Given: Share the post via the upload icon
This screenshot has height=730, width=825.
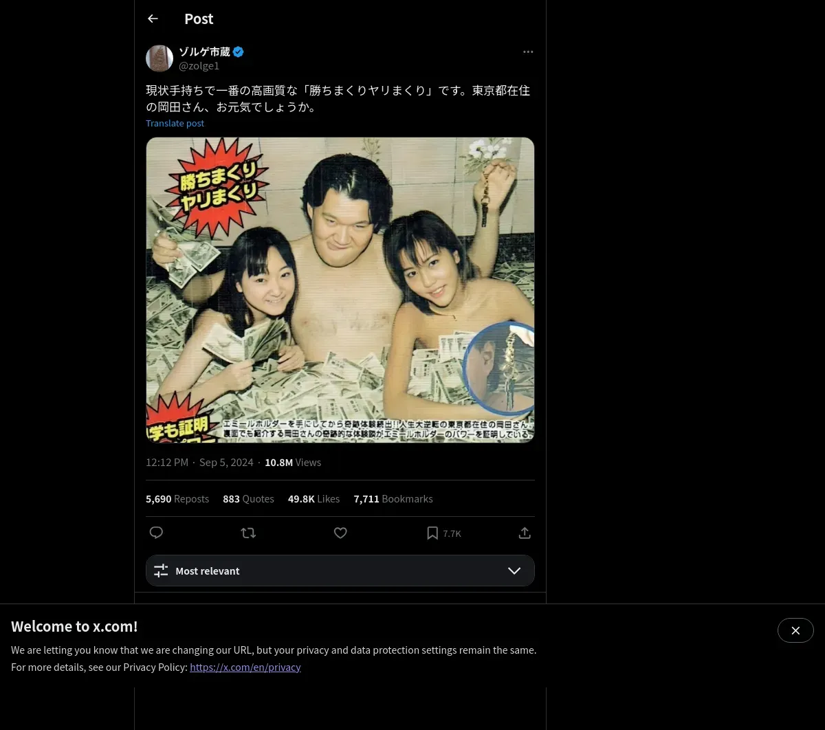Looking at the screenshot, I should point(525,533).
